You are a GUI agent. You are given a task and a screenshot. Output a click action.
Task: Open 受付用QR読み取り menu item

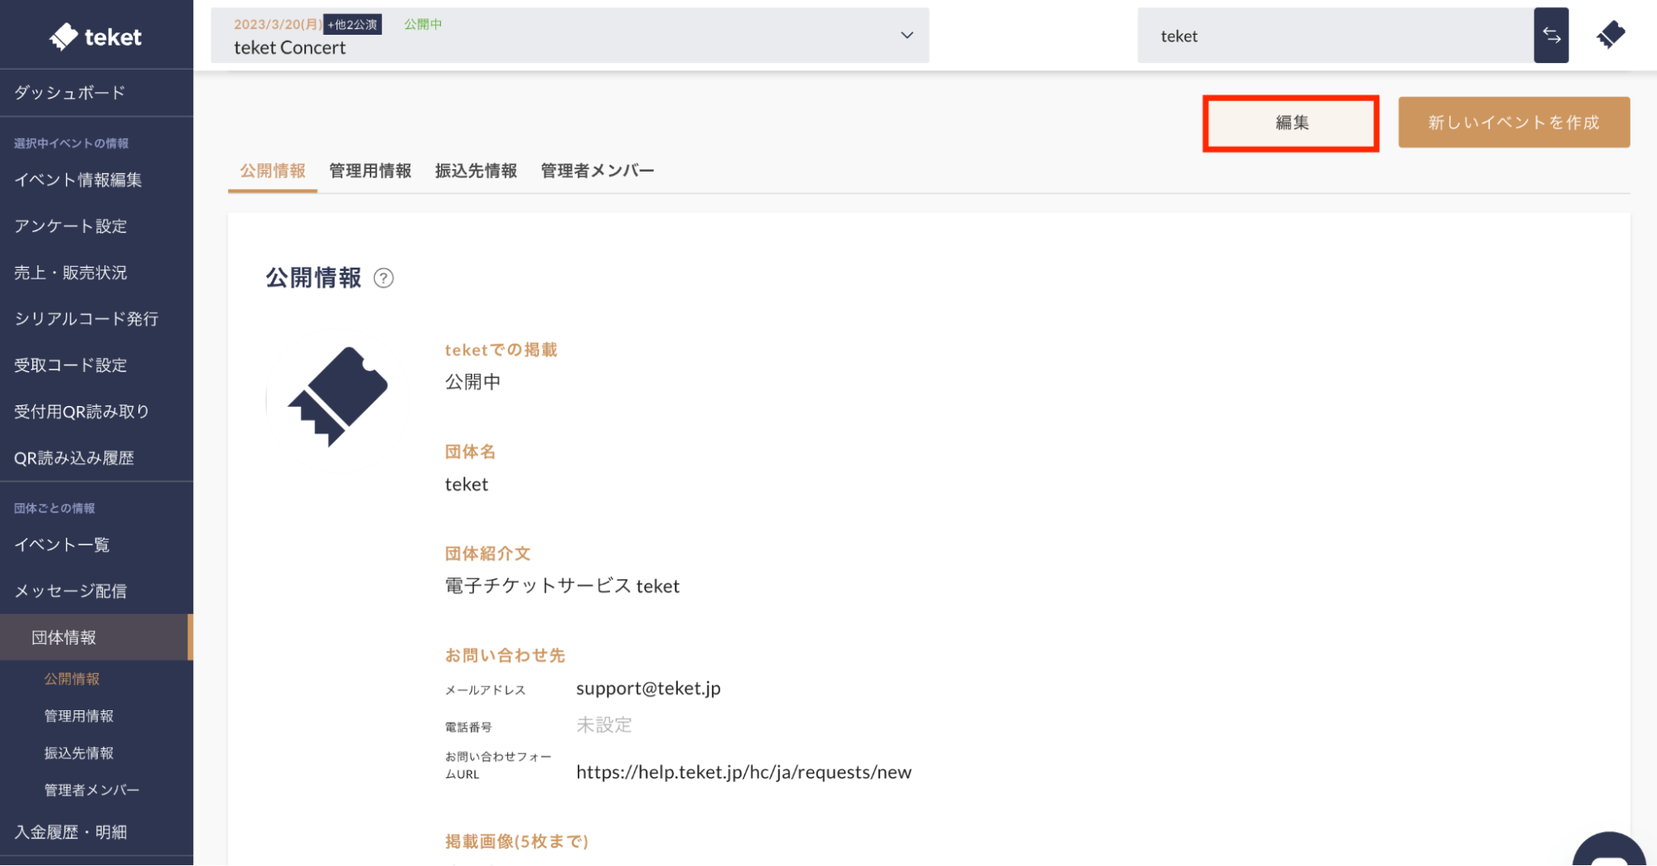[x=81, y=412]
